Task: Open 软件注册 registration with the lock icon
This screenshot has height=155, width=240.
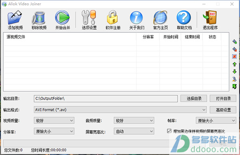Action: [112, 18]
